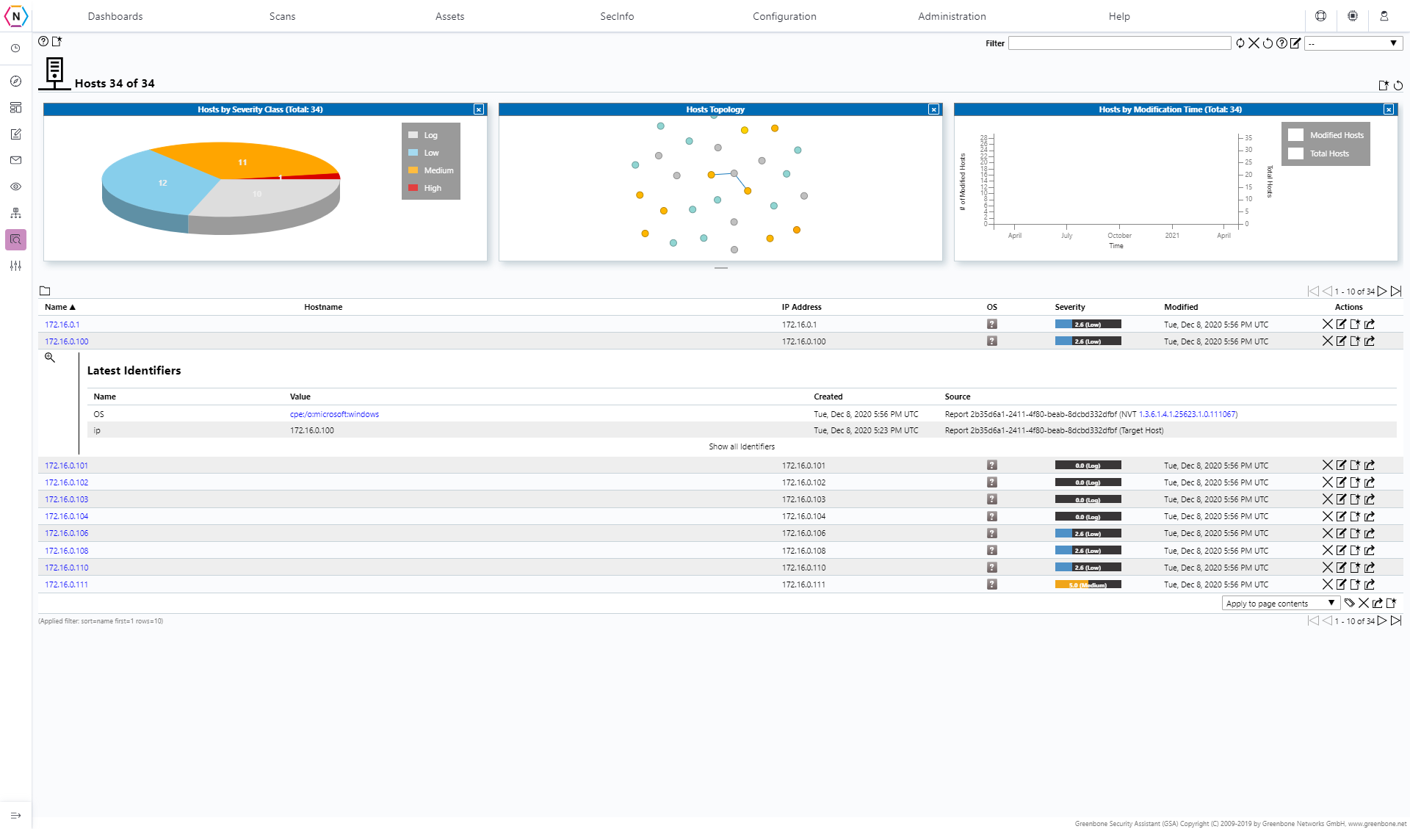This screenshot has width=1410, height=829.
Task: Click the unknown OS icon for 172.16.0.1
Action: click(x=992, y=324)
